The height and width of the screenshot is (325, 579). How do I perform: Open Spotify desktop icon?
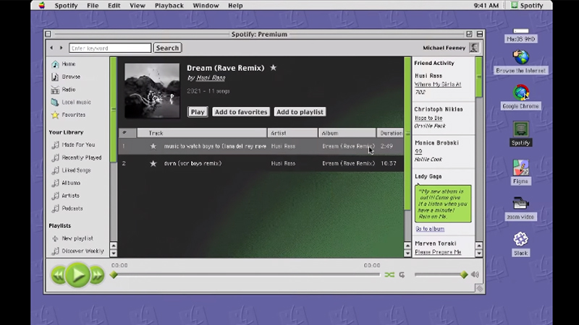pos(520,134)
